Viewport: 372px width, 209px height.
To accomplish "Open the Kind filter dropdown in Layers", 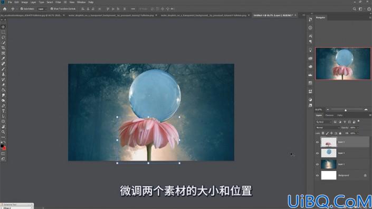I will [323, 122].
